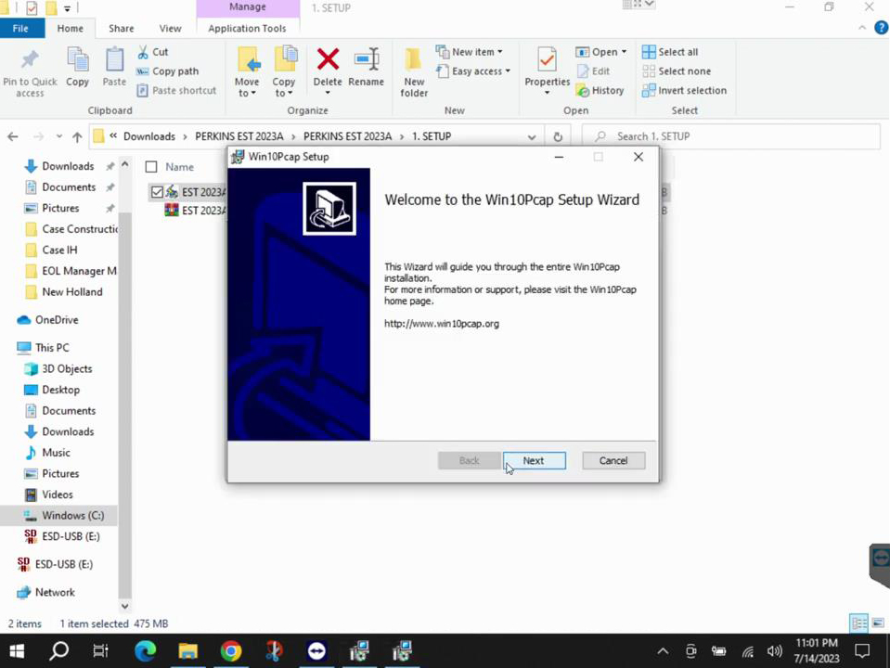Click the Rename ribbon icon
This screenshot has height=668, width=890.
[367, 59]
